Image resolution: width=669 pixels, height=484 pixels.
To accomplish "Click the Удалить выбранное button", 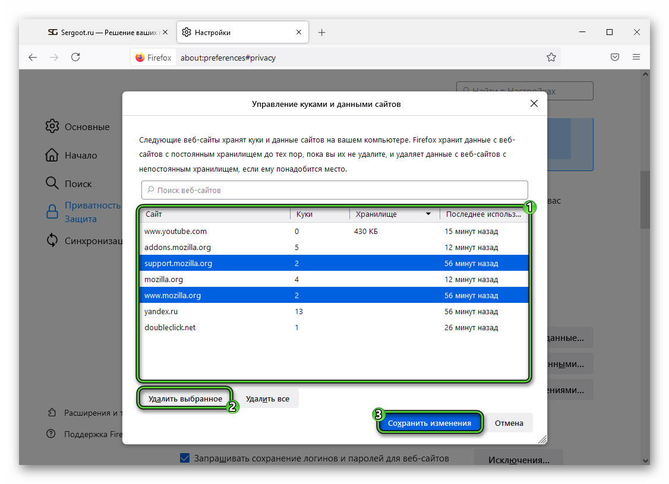I will click(x=185, y=398).
